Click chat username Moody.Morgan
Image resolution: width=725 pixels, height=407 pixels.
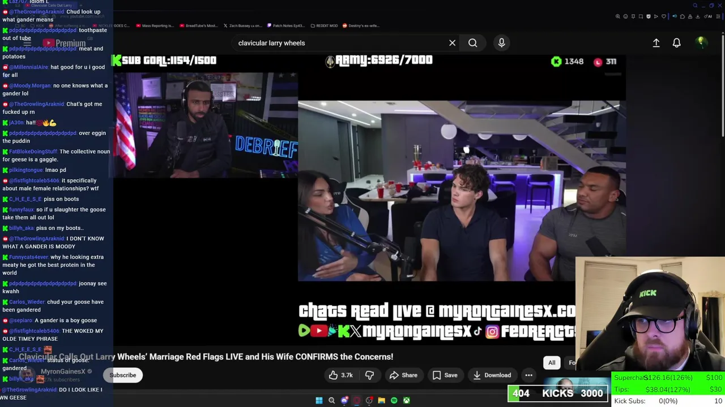pos(29,86)
